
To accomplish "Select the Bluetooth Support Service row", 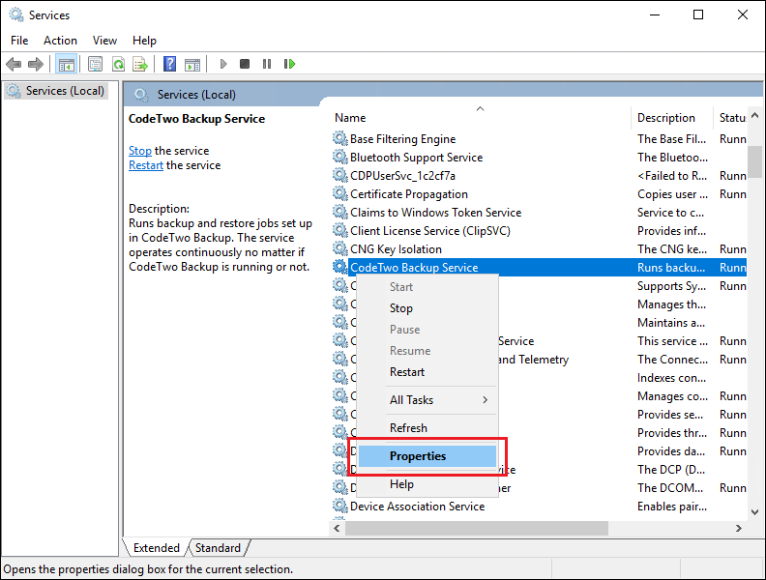I will click(x=539, y=157).
